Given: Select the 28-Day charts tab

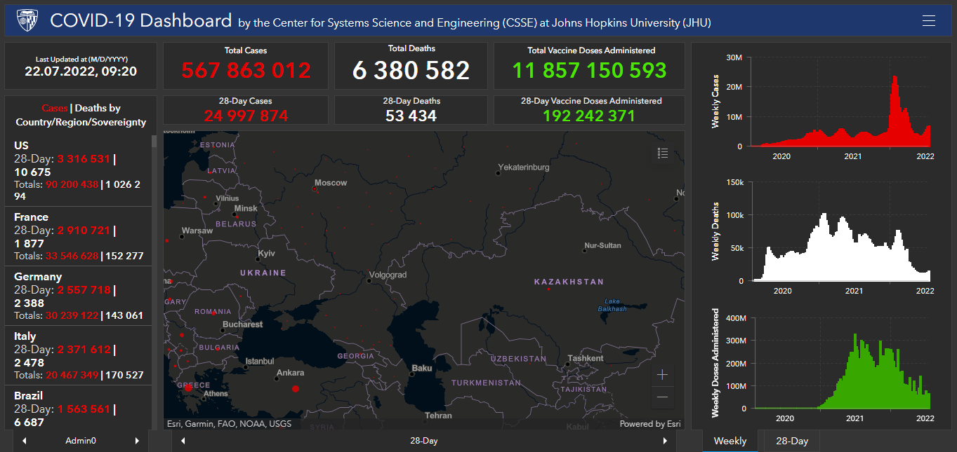Looking at the screenshot, I should point(791,441).
